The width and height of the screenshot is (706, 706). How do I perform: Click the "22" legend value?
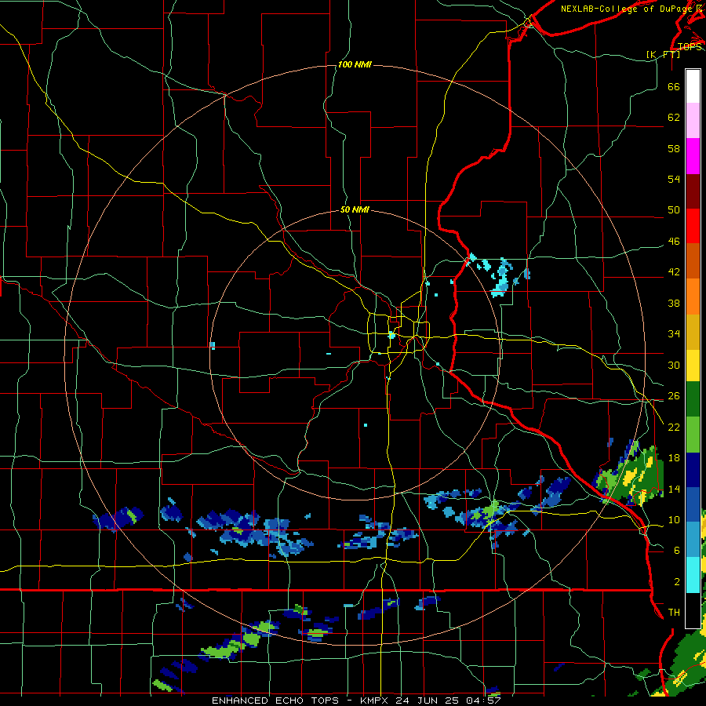(674, 427)
